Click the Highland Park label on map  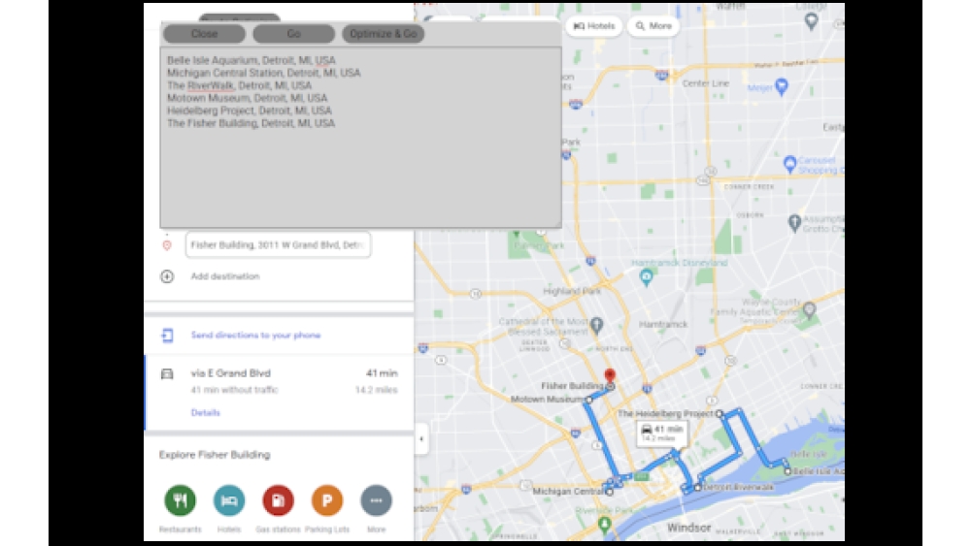[x=572, y=291]
